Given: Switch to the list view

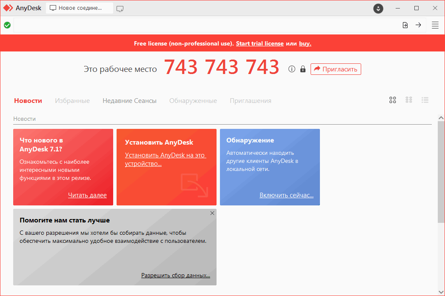Looking at the screenshot, I should [x=425, y=100].
